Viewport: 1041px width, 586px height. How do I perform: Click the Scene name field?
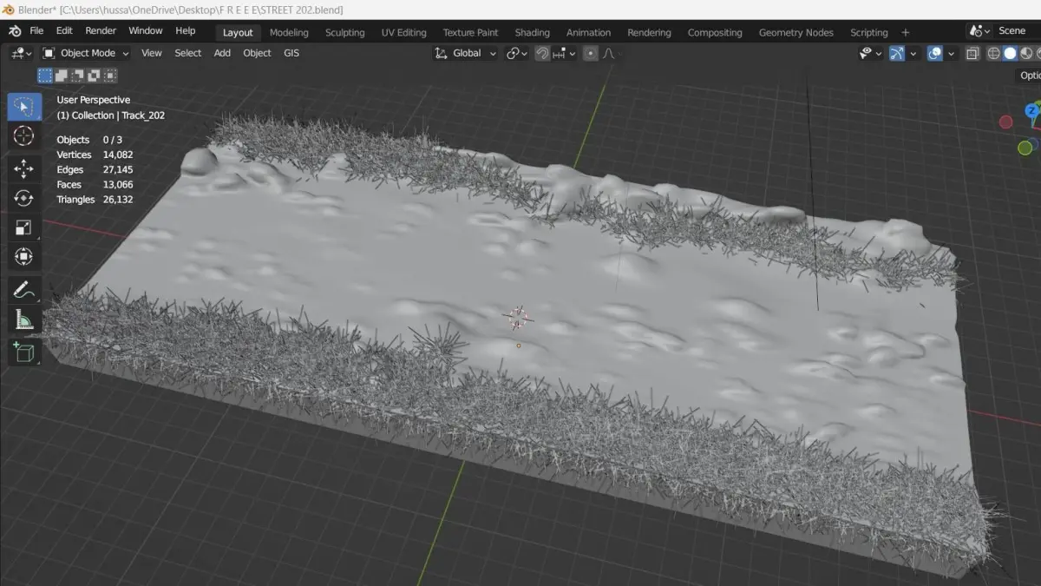pyautogui.click(x=1017, y=31)
